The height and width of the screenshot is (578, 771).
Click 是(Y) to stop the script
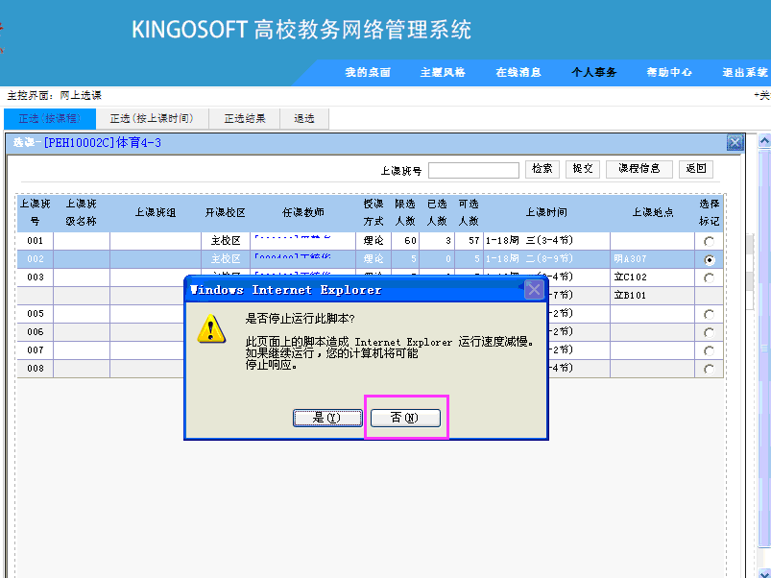(x=327, y=418)
